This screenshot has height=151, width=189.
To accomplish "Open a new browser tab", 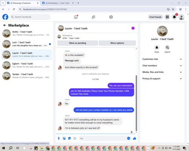I will 78,3.
